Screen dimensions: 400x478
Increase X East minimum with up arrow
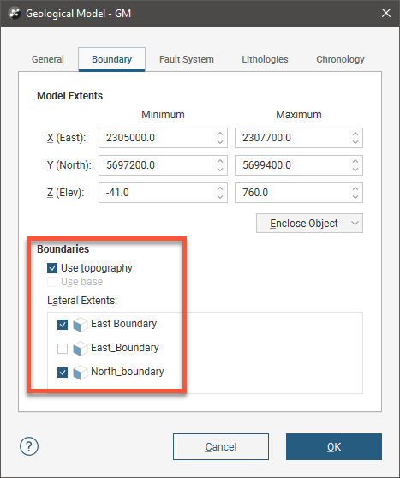pos(220,134)
